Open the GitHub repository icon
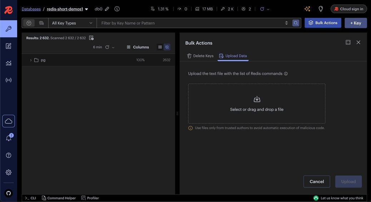Image resolution: width=371 pixels, height=202 pixels. [x=9, y=193]
